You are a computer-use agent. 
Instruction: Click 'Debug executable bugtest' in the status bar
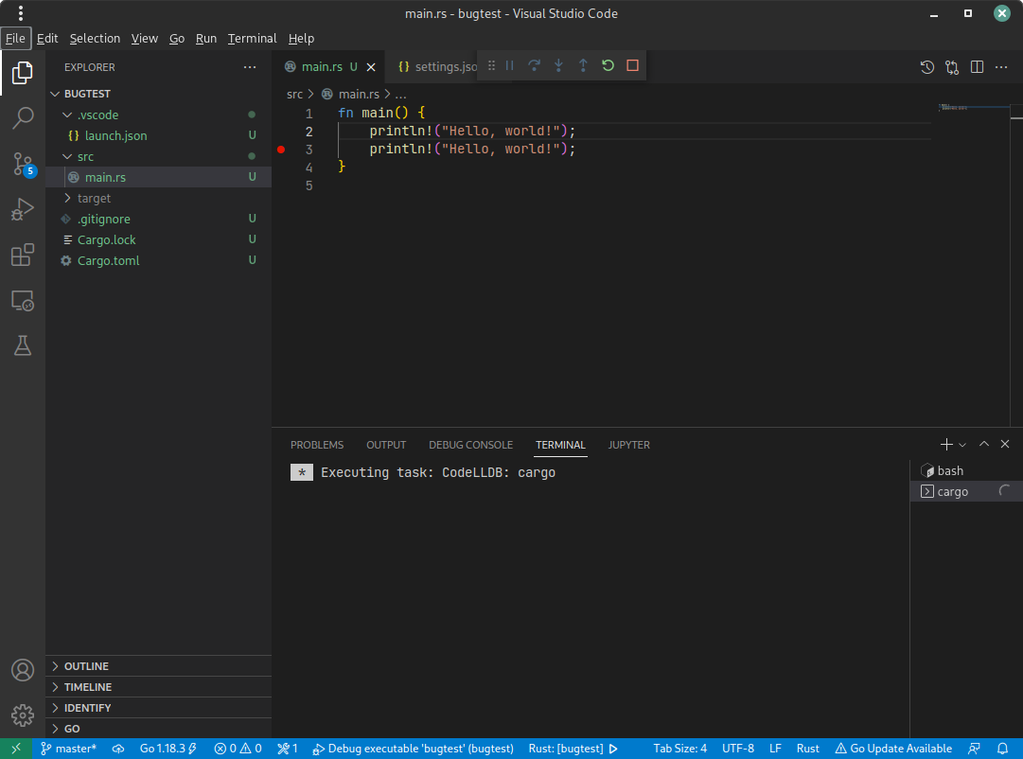413,749
